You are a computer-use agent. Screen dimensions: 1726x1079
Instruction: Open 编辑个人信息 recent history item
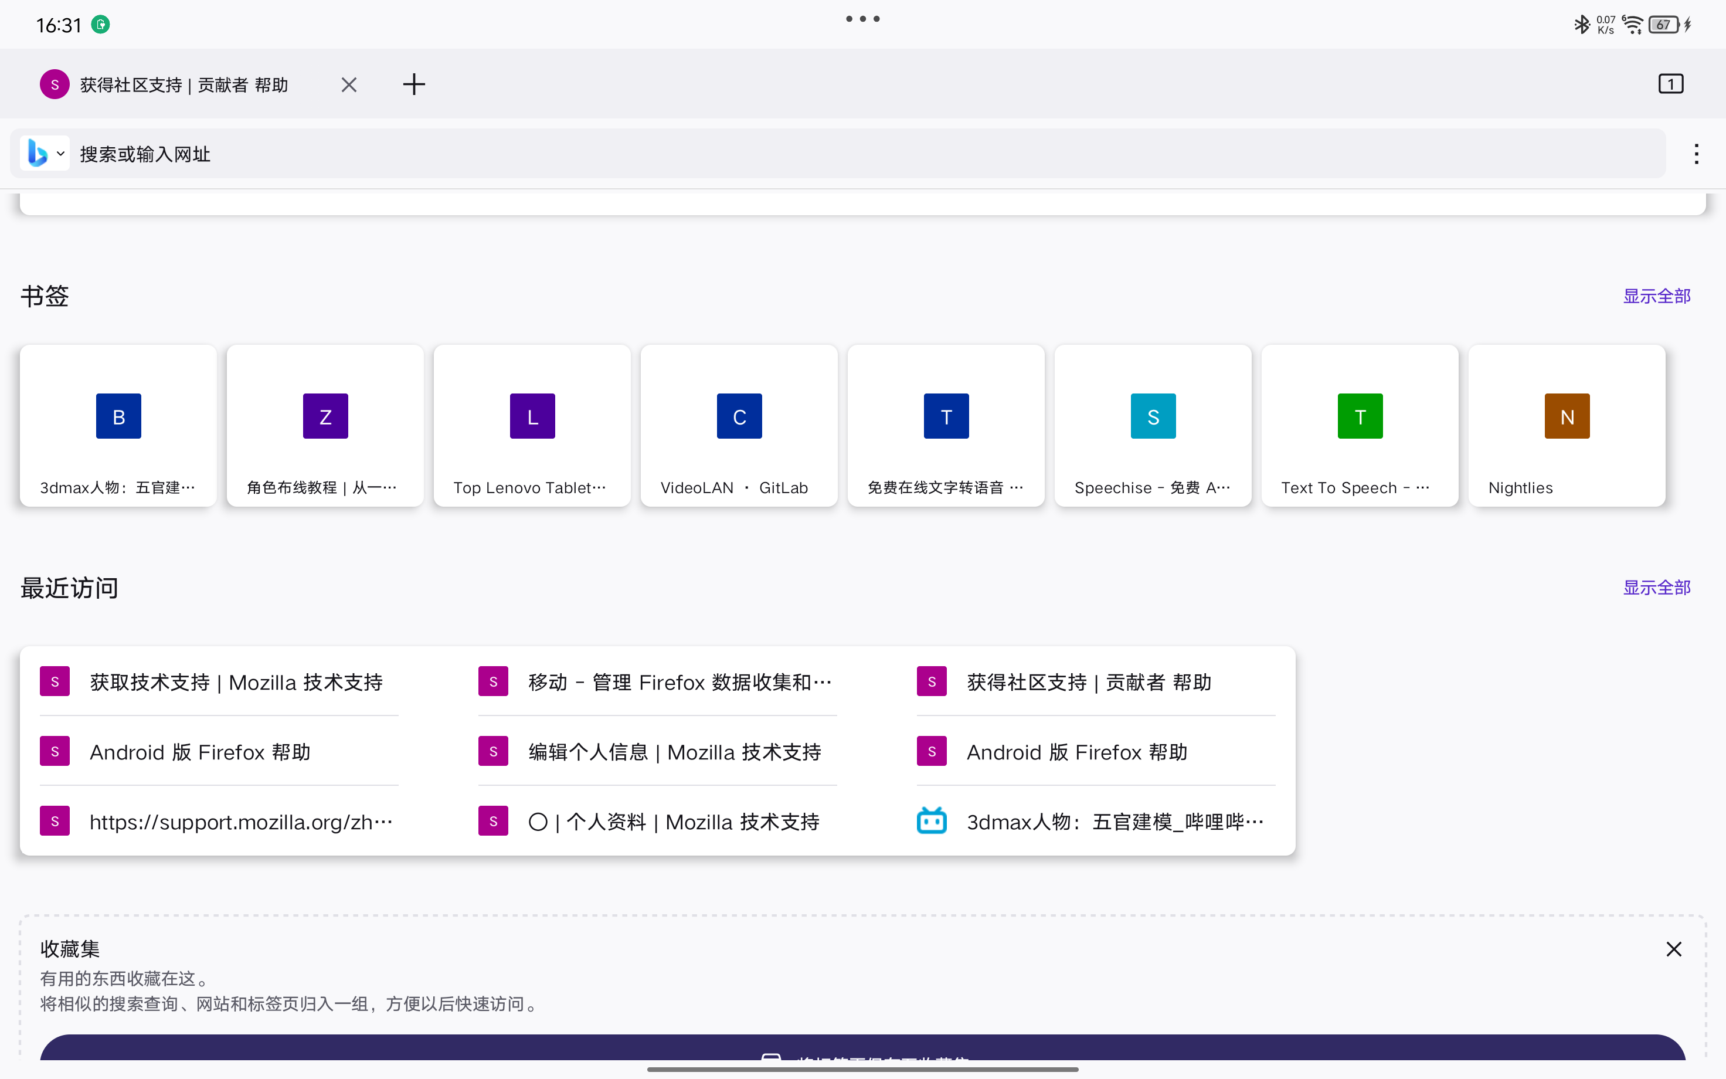tap(674, 752)
